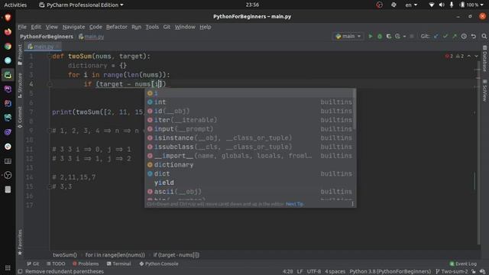Open the Event Log button
489x275 pixels.
[463, 264]
